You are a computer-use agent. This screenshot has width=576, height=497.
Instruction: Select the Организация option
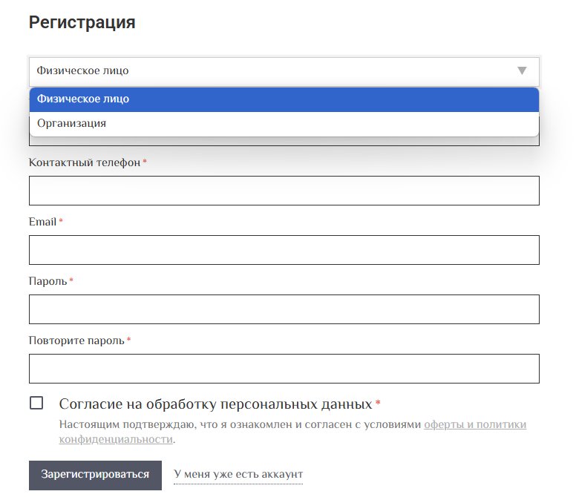point(284,124)
